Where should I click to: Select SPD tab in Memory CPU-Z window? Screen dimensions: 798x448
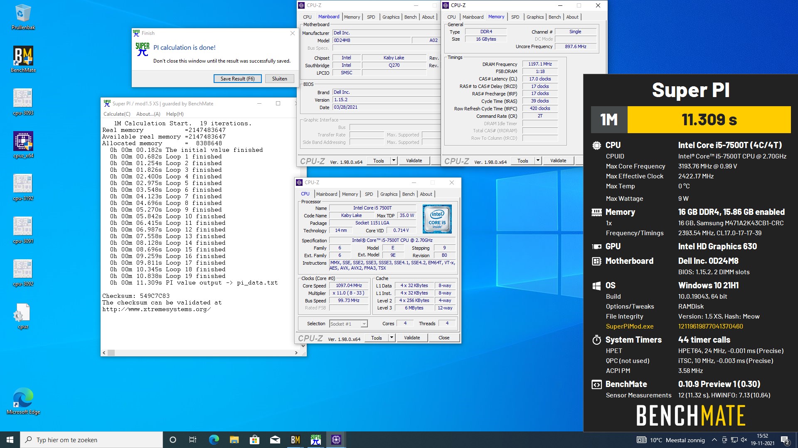tap(515, 17)
